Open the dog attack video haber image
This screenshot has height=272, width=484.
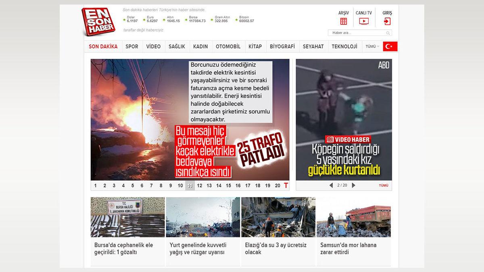click(x=344, y=120)
